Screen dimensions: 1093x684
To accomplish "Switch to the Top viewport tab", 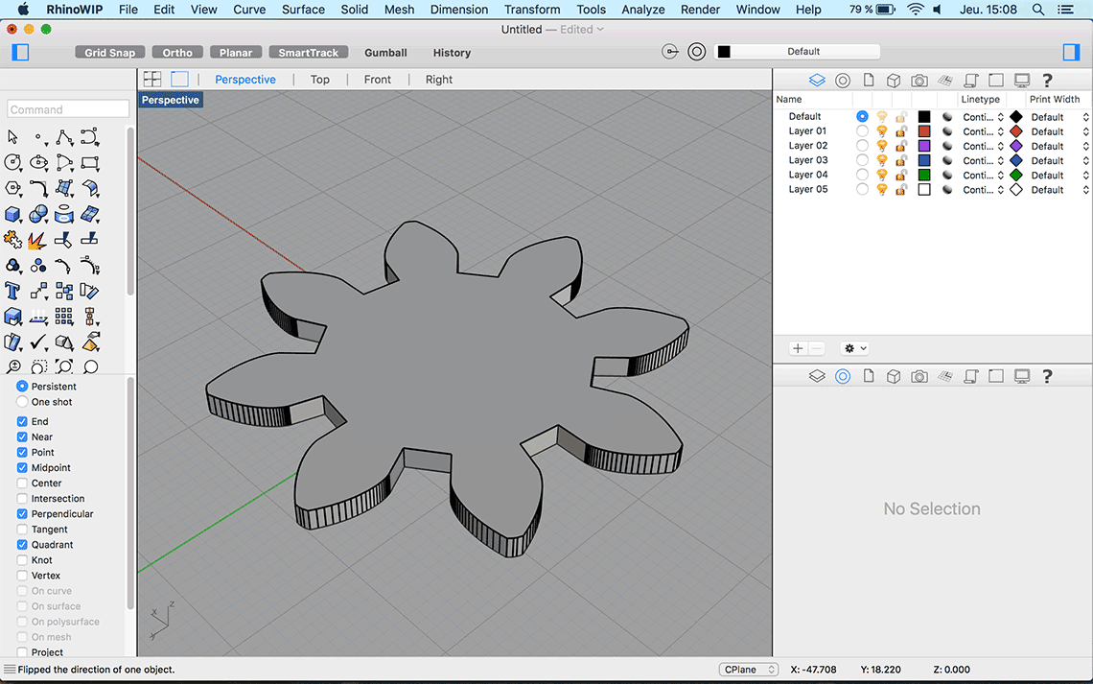I will (320, 80).
